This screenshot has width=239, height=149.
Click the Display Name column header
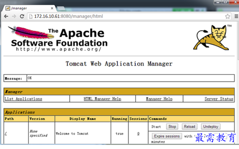(x=83, y=119)
